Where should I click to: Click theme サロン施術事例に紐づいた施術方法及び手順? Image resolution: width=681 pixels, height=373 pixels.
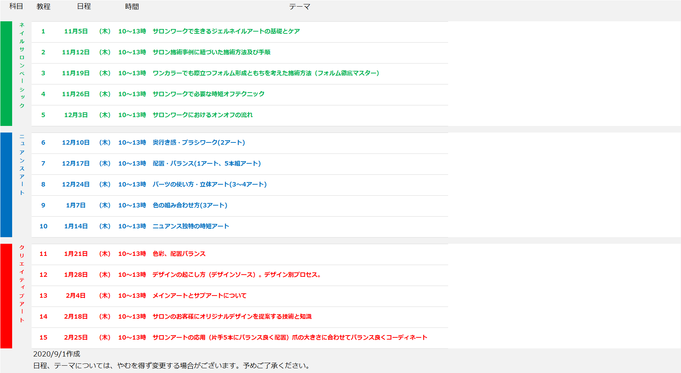tap(212, 52)
